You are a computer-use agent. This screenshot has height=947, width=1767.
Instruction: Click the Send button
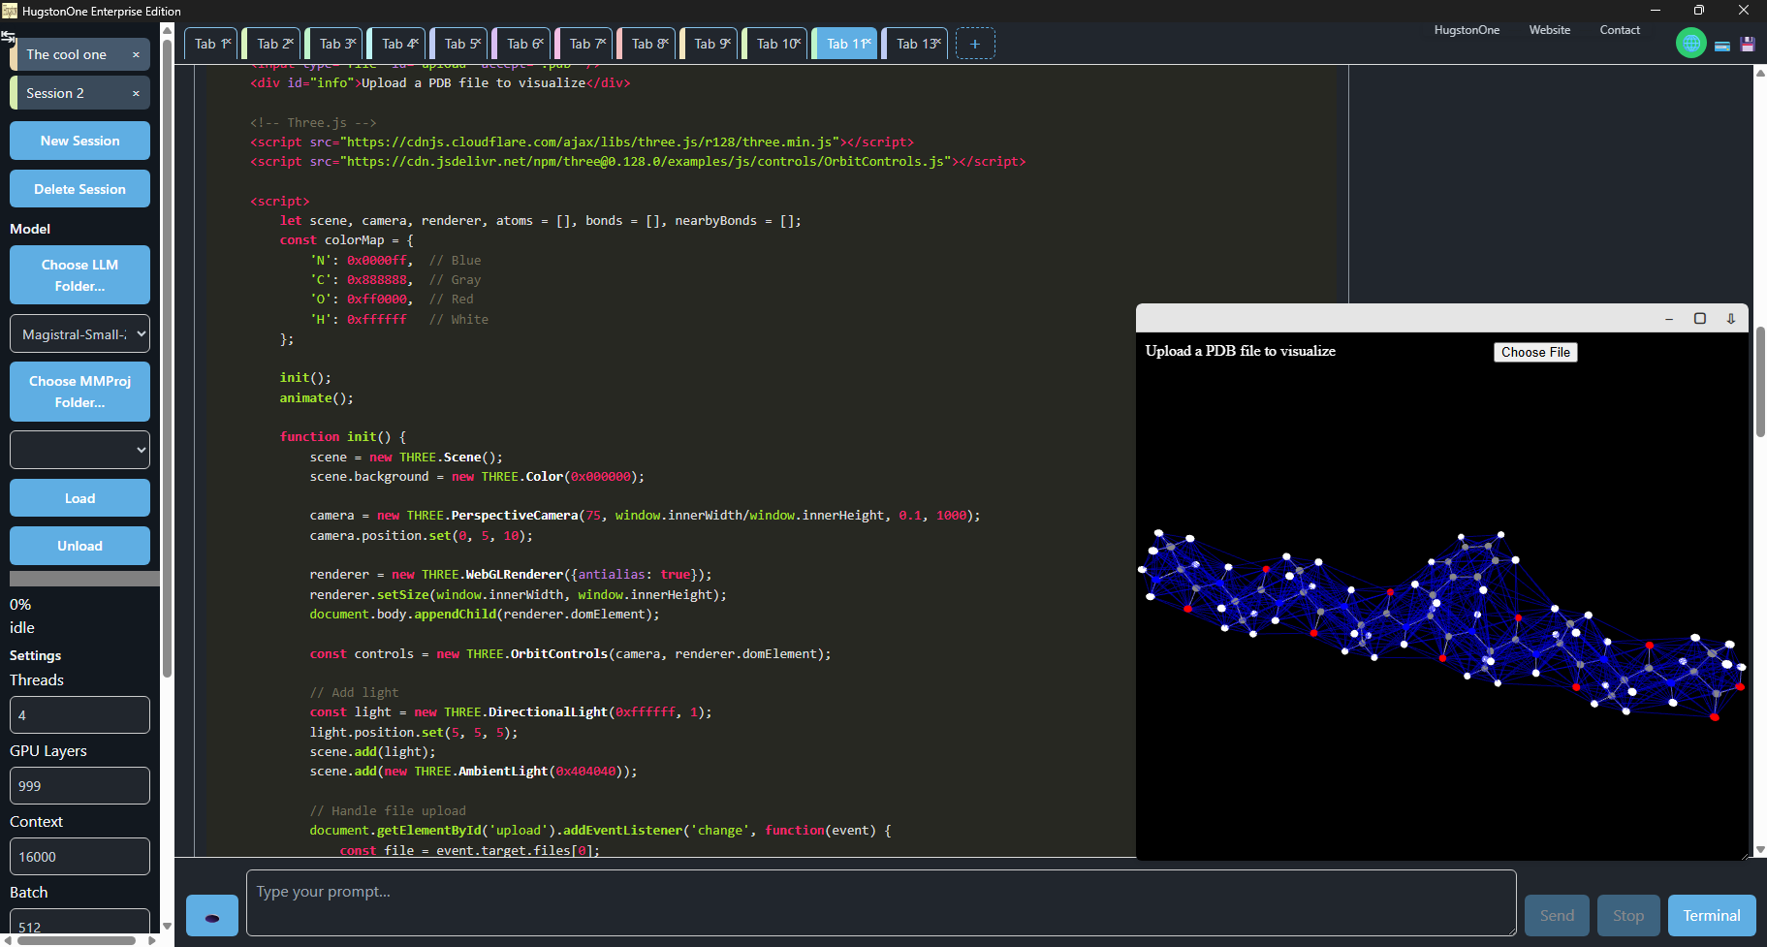coord(1557,916)
